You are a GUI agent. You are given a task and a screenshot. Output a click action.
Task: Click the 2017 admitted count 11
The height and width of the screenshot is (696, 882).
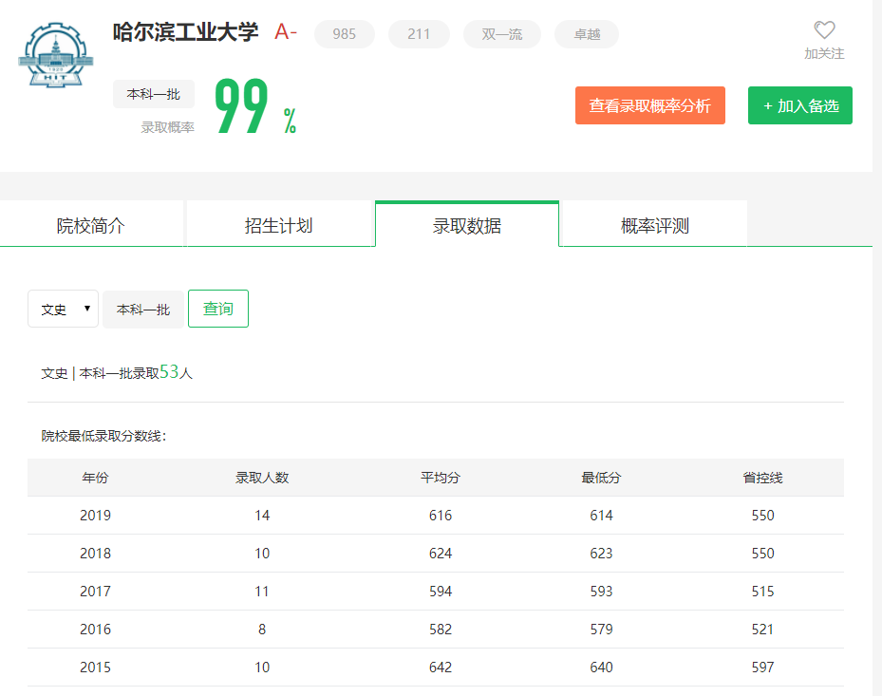(262, 592)
